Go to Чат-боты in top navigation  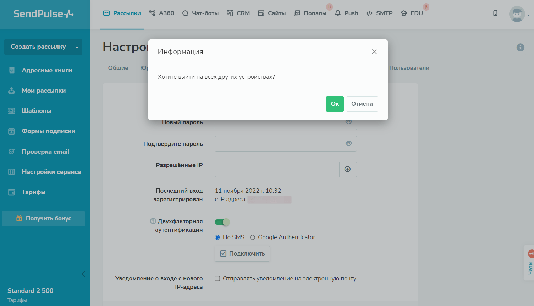pos(200,13)
